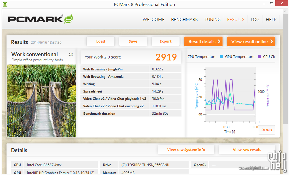Switch to the BENCHMARK tab
Image resolution: width=290 pixels, height=176 pixels.
coord(184,20)
